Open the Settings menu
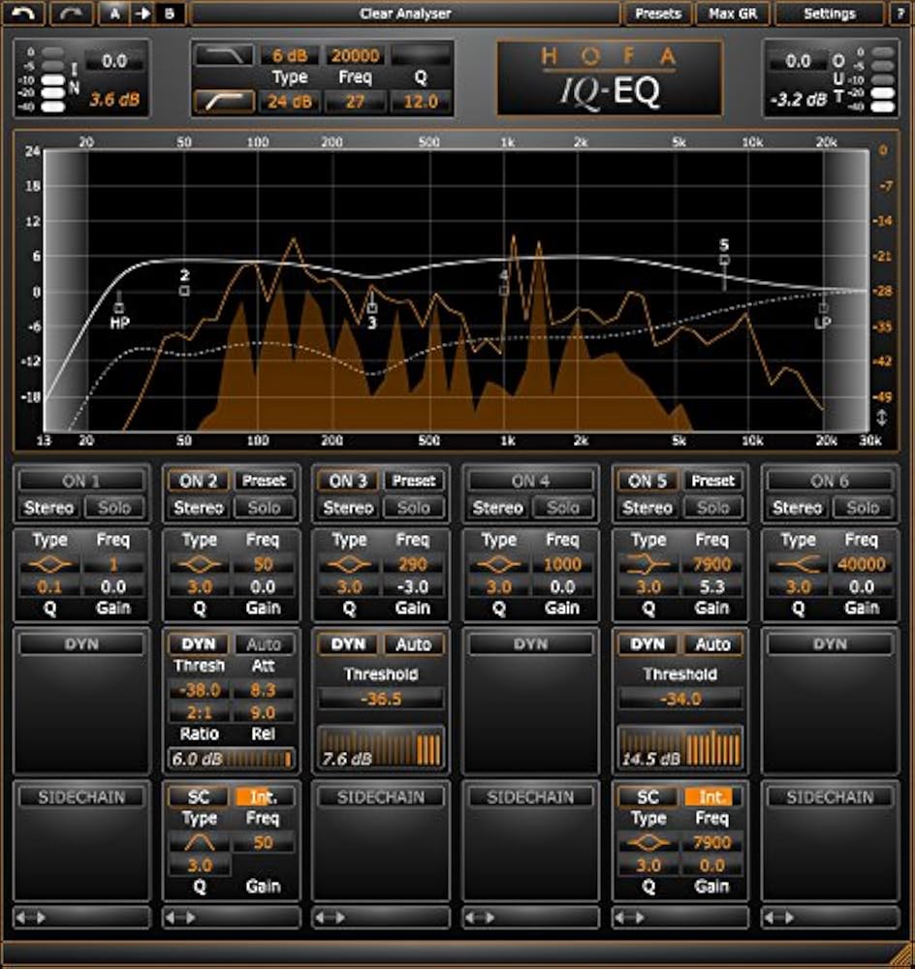This screenshot has width=915, height=969. pos(829,14)
